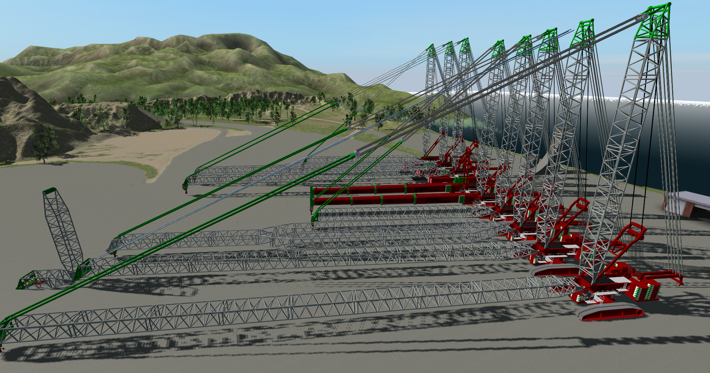Screen dimensions: 710x373
Task: Click the upright lattice section standing at left
Action: coord(61,228)
